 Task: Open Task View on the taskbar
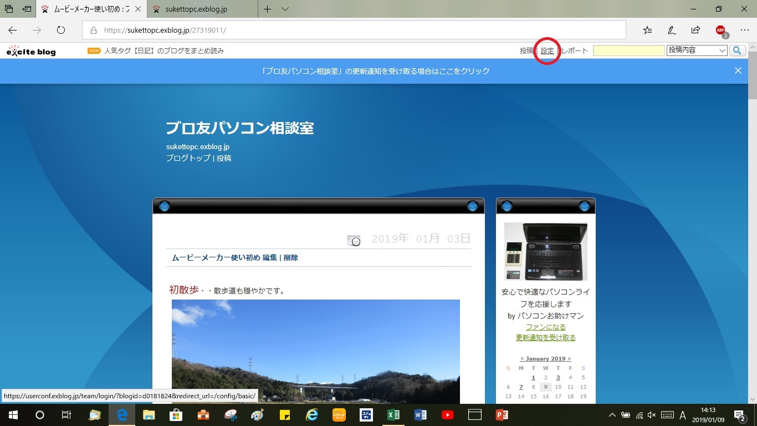[x=66, y=415]
